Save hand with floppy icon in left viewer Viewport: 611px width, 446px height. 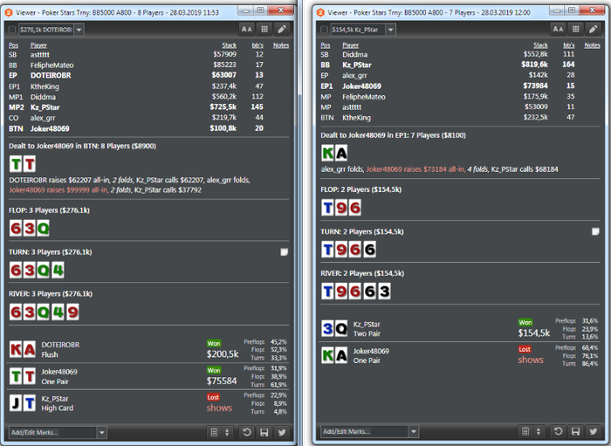click(x=264, y=432)
